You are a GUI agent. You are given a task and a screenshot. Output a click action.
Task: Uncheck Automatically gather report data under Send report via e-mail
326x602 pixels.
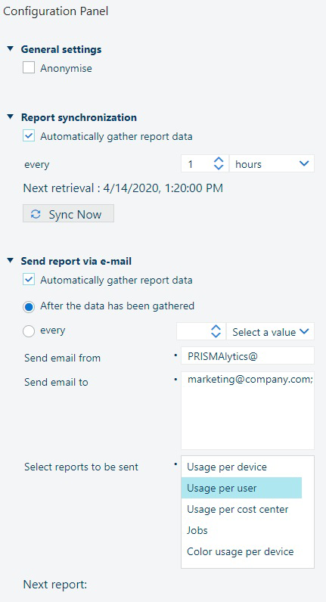point(29,280)
